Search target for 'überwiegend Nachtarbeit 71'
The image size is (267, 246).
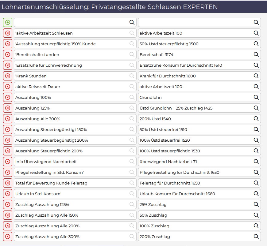pyautogui.click(x=256, y=161)
